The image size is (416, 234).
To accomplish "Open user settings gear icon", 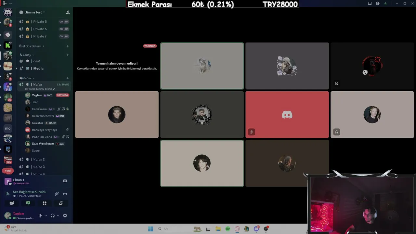I will [65, 215].
